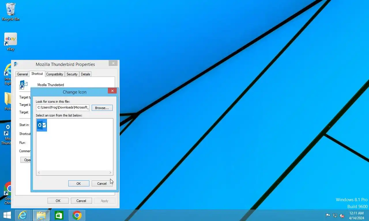Switch to the Details tab

tap(86, 74)
